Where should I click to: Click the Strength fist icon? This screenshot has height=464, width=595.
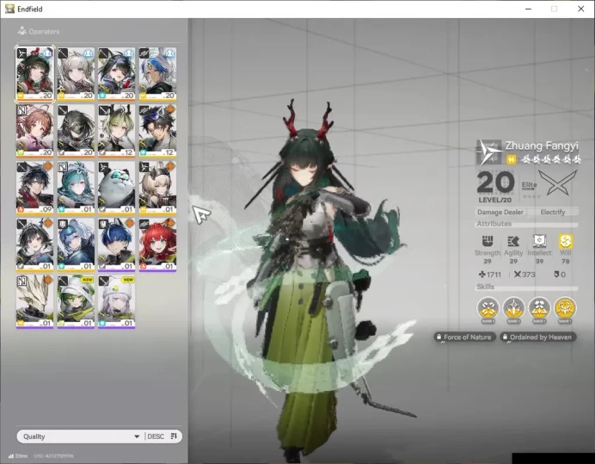click(488, 241)
